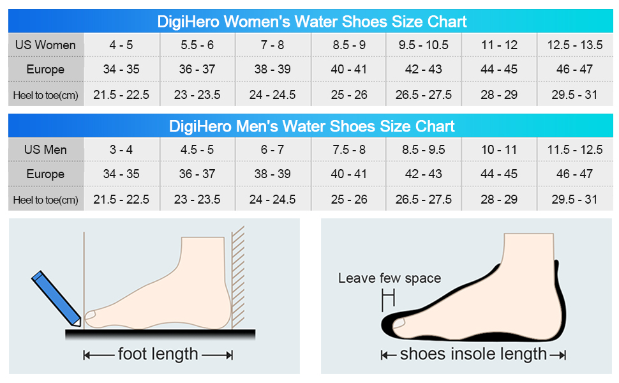
Task: Select the DigiHero Men's Water Shoes Size Chart title
Action: pos(312,126)
